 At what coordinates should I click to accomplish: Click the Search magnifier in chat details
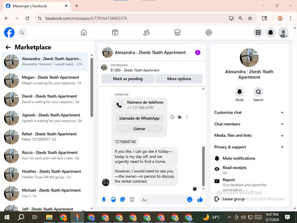pyautogui.click(x=258, y=92)
